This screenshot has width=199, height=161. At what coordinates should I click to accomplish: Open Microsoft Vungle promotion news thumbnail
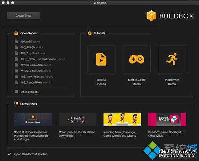[x=33, y=119]
